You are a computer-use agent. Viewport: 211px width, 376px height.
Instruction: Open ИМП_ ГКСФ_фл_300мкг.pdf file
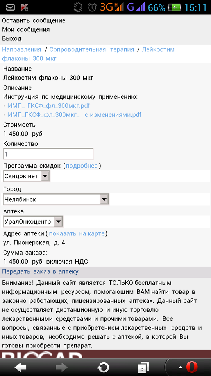(49, 106)
